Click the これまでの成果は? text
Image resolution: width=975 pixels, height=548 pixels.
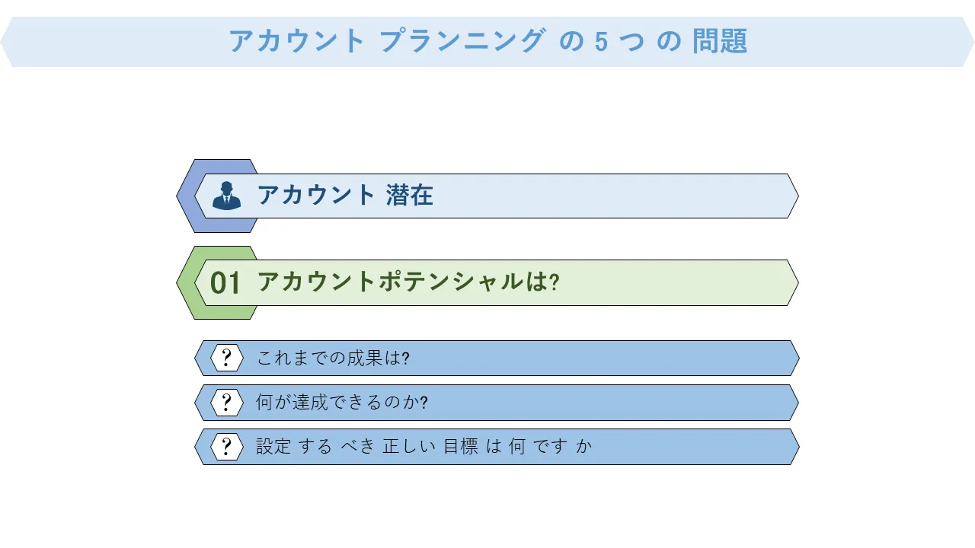tap(333, 358)
